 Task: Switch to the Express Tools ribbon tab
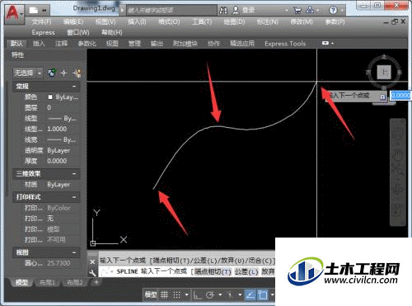tap(285, 44)
